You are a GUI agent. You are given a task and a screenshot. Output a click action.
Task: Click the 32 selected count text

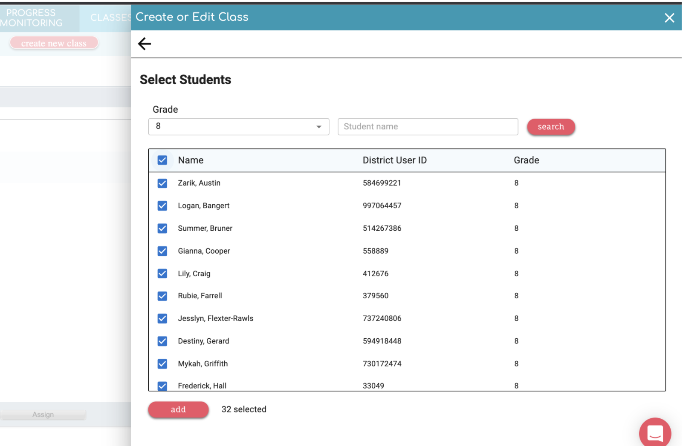[244, 409]
